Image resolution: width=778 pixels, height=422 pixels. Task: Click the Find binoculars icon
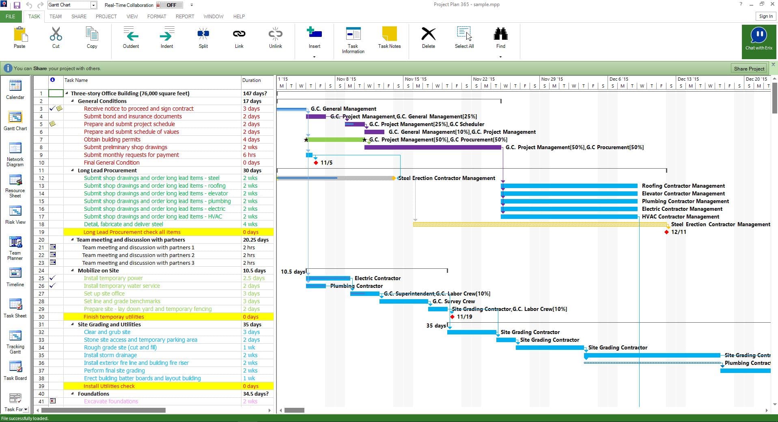pyautogui.click(x=501, y=34)
